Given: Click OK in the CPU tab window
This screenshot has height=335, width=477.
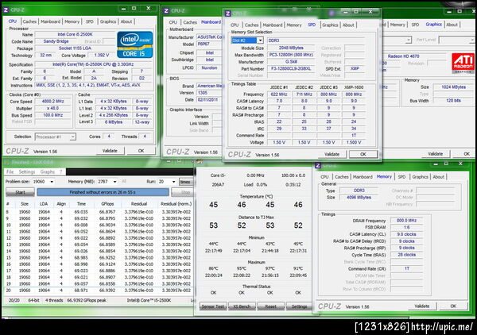Looking at the screenshot, I should (141, 151).
